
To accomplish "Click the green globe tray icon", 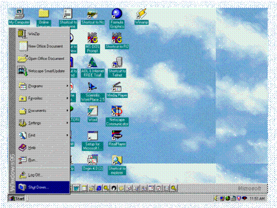I will click(228, 199).
